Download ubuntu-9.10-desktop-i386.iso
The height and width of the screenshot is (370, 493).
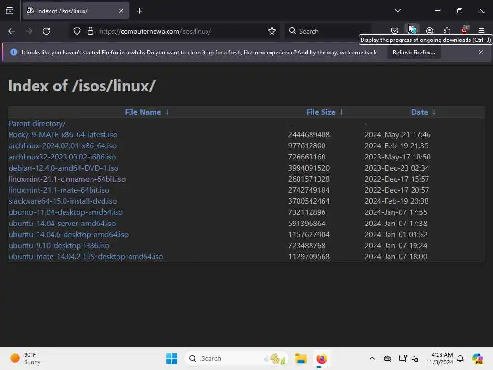[x=59, y=245]
